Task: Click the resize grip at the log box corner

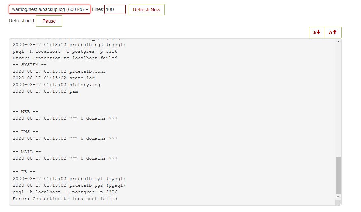Action: [339, 203]
